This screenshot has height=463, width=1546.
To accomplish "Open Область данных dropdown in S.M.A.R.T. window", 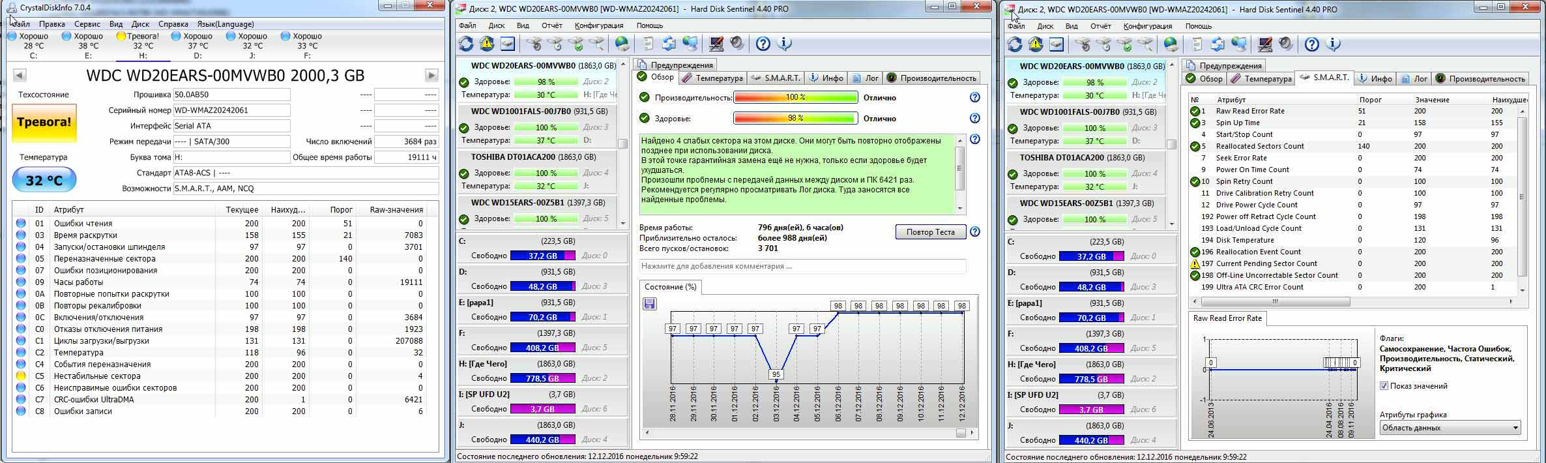I will point(1450,428).
